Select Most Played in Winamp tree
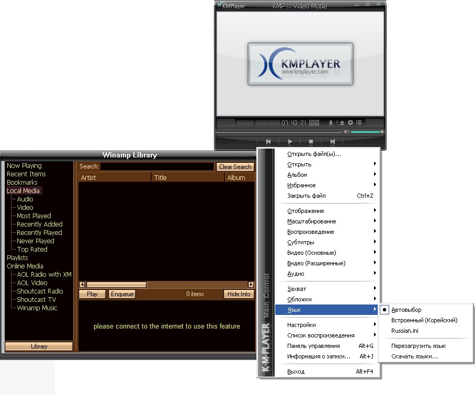 coord(34,216)
